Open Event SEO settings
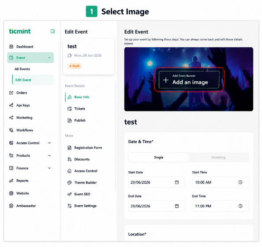This screenshot has width=262, height=247. tap(82, 194)
